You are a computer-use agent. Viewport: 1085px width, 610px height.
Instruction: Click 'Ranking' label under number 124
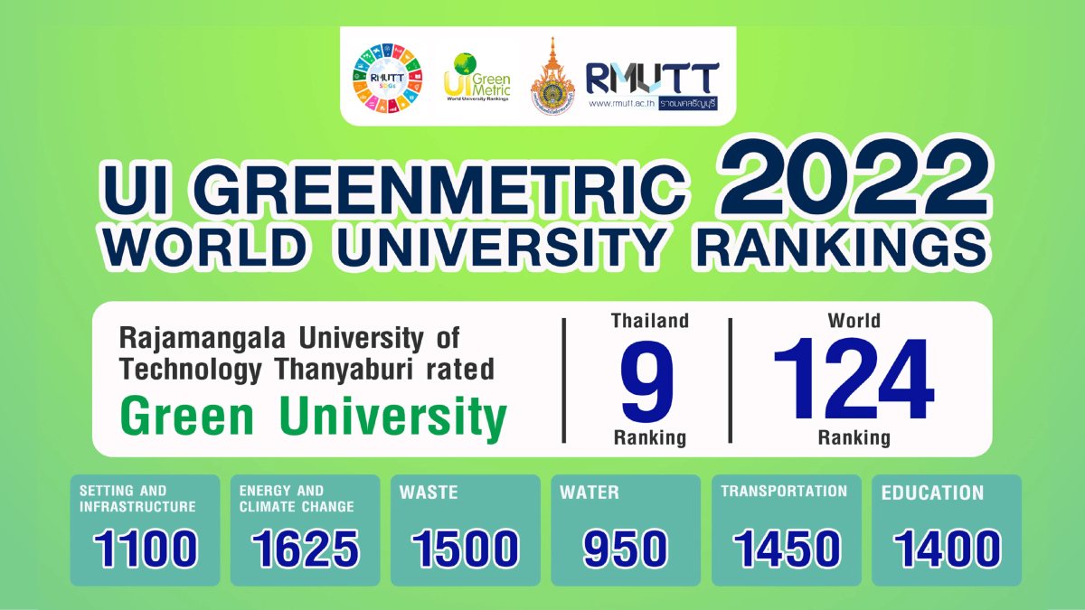click(854, 438)
